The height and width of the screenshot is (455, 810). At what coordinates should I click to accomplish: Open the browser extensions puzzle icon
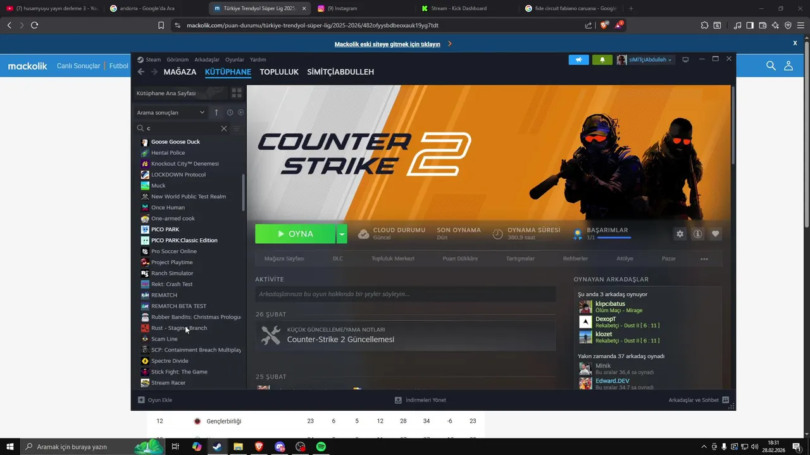[704, 25]
